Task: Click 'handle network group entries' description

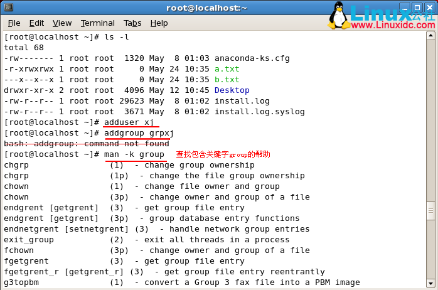Action: tap(239, 229)
